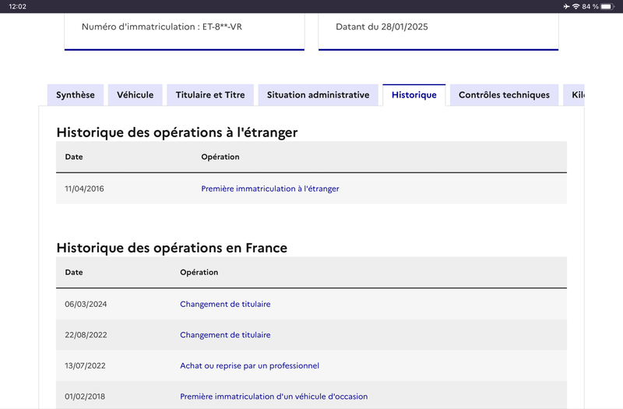Select the date 13/07/2022
Screen dimensions: 623x409
click(85, 365)
